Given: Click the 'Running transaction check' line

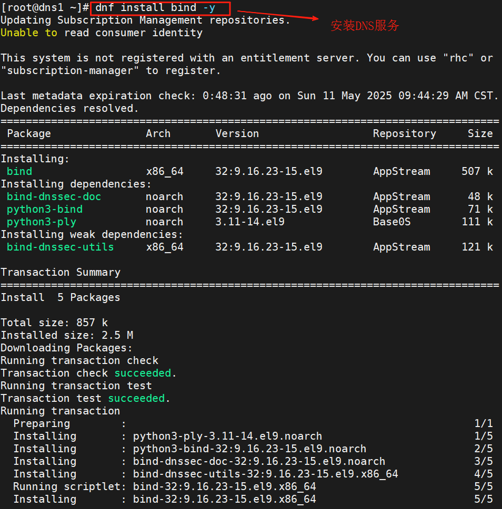Looking at the screenshot, I should [79, 361].
